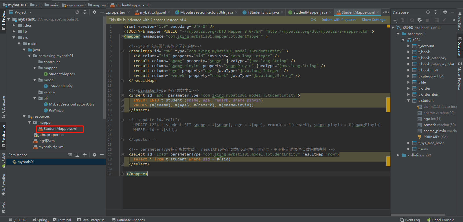Toggle the Maven Projects tool window
463x222 pixels.
(x=460, y=77)
